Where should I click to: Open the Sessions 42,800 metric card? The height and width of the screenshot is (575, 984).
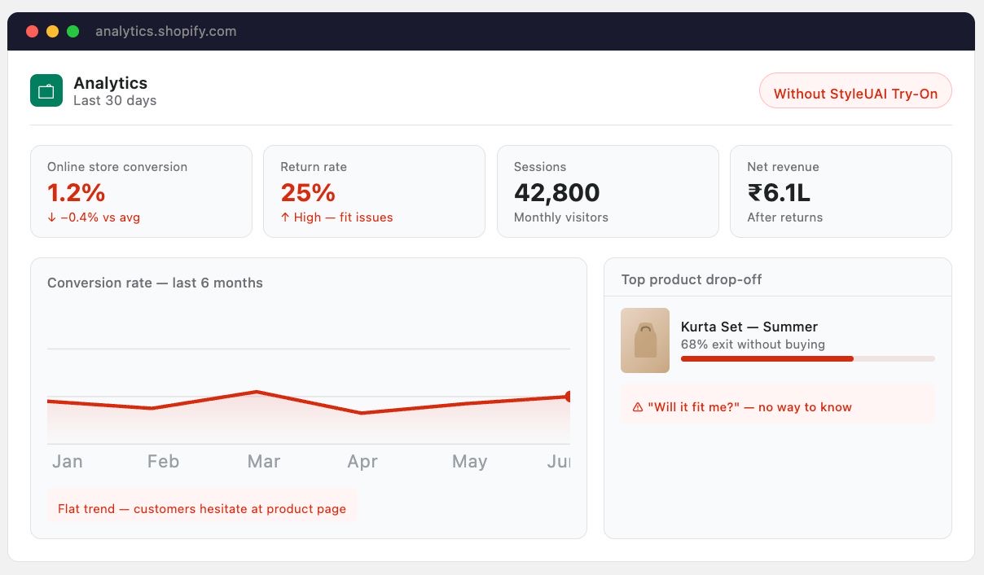click(x=608, y=191)
